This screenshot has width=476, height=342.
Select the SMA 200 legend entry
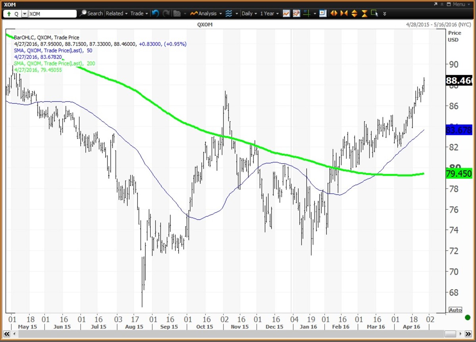tap(54, 64)
